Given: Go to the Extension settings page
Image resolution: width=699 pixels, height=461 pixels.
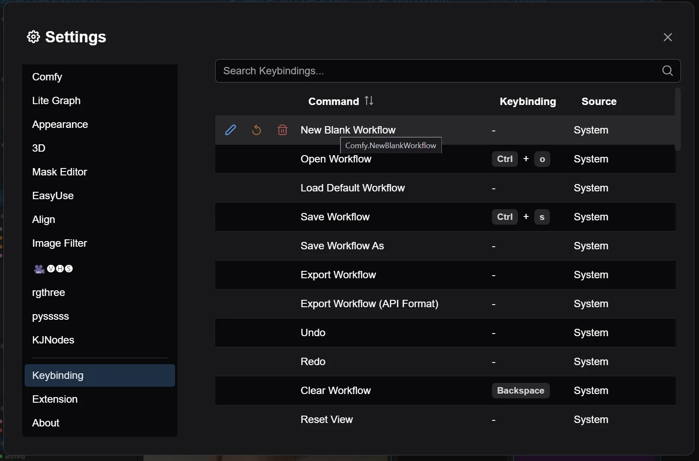Looking at the screenshot, I should click(x=55, y=399).
